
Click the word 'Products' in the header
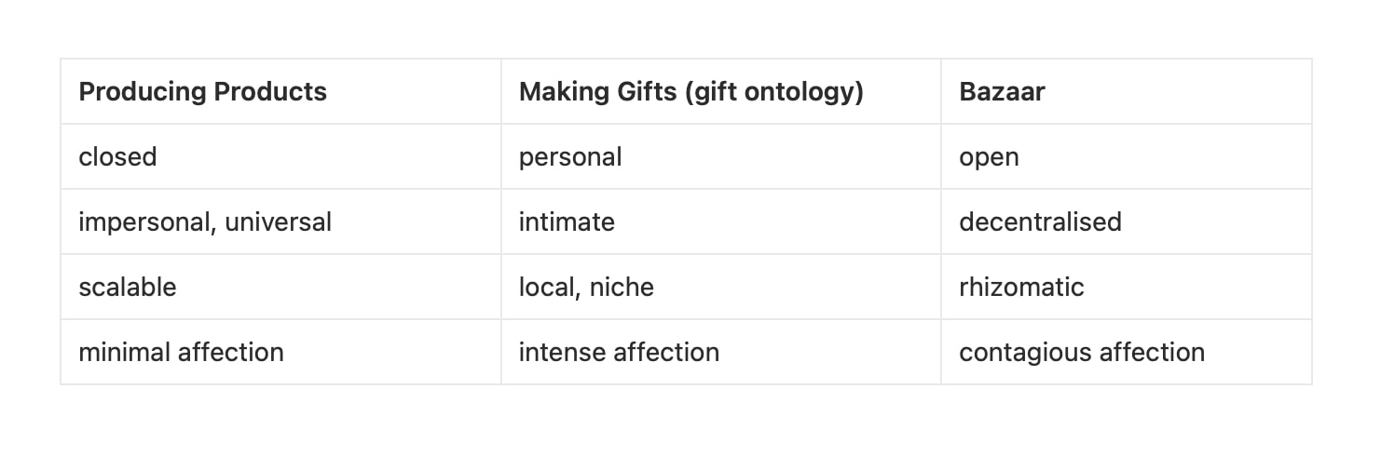(270, 92)
